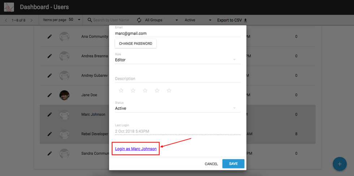Open the Role dropdown showing Editor
This screenshot has height=176, width=354.
177,60
